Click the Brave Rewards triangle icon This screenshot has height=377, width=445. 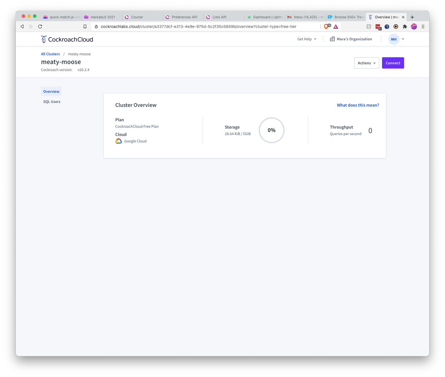[x=336, y=27]
